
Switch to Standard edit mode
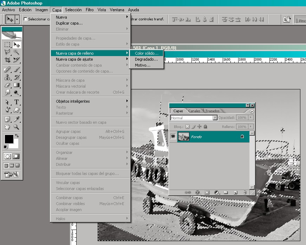(7, 156)
